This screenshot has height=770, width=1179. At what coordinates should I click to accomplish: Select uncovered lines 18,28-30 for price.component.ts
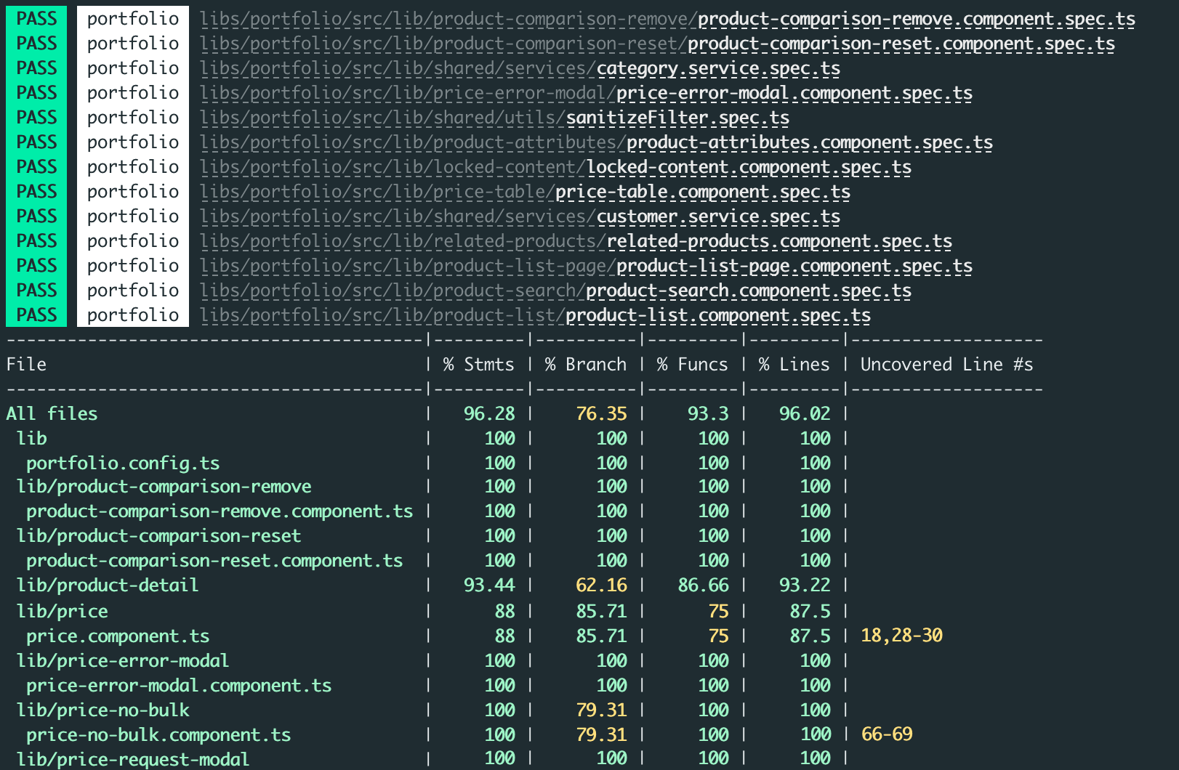click(901, 636)
